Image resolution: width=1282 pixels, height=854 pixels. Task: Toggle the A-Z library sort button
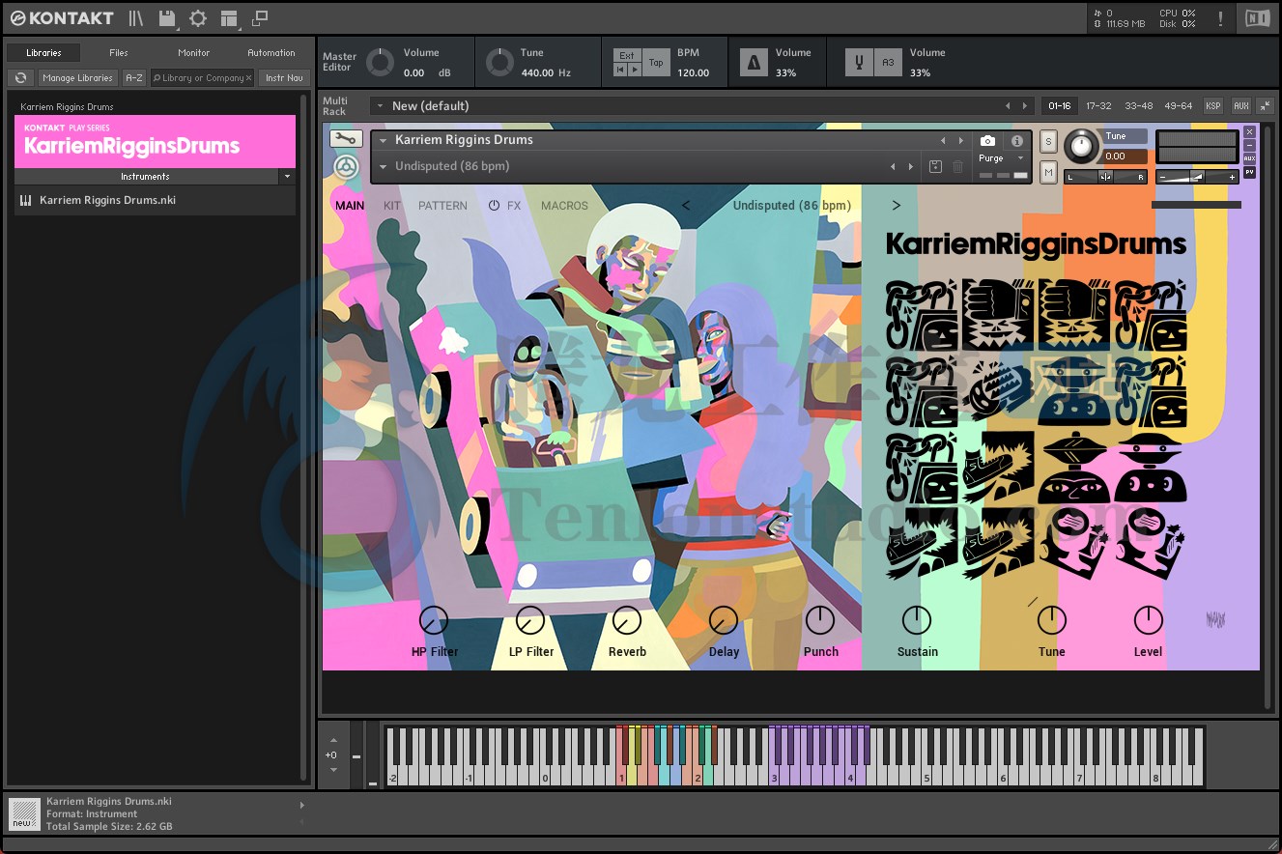click(x=134, y=78)
